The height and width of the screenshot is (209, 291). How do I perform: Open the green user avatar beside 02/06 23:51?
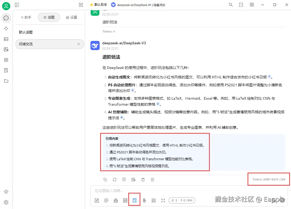tap(95, 13)
